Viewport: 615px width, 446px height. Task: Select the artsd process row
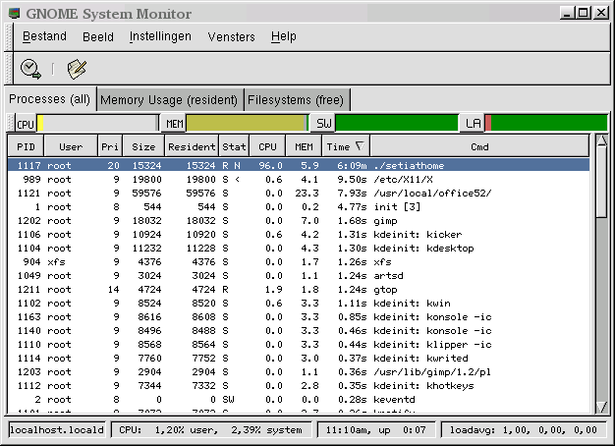point(299,275)
